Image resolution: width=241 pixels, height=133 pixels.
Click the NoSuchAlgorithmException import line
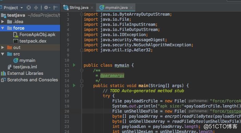pos(138,45)
